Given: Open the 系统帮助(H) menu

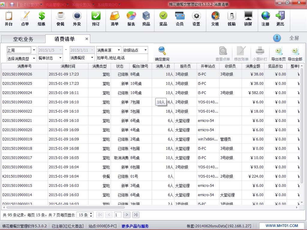Looking at the screenshot, I should tap(109, 4).
